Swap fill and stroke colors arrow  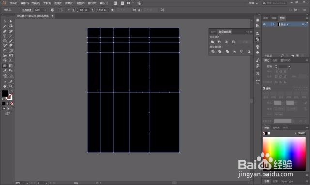coord(11,91)
